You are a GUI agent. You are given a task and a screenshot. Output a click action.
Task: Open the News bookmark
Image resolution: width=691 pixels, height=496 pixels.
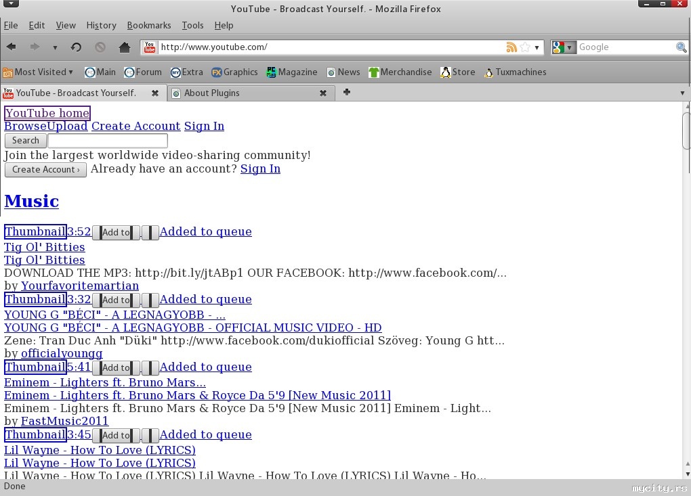click(343, 72)
